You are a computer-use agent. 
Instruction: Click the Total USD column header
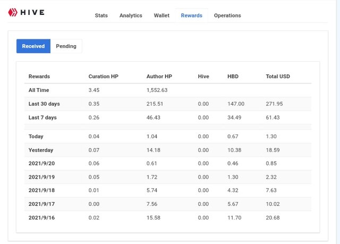pos(278,77)
